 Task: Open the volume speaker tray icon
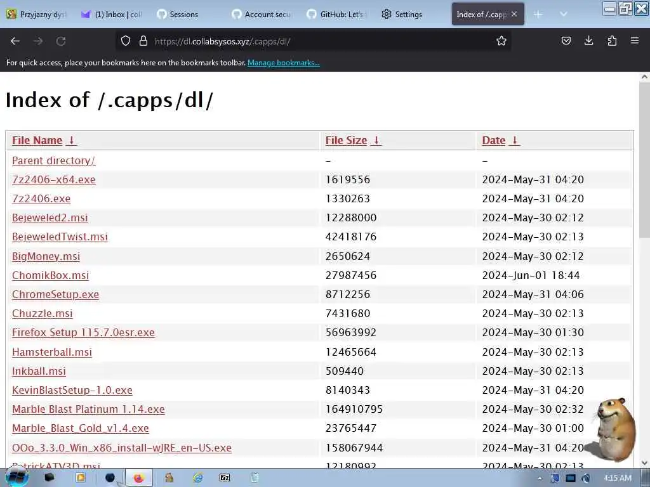coord(586,478)
